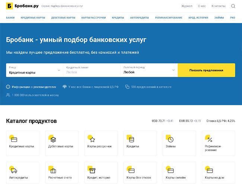Click Показать предложения button
The image size is (242, 186).
(206, 70)
